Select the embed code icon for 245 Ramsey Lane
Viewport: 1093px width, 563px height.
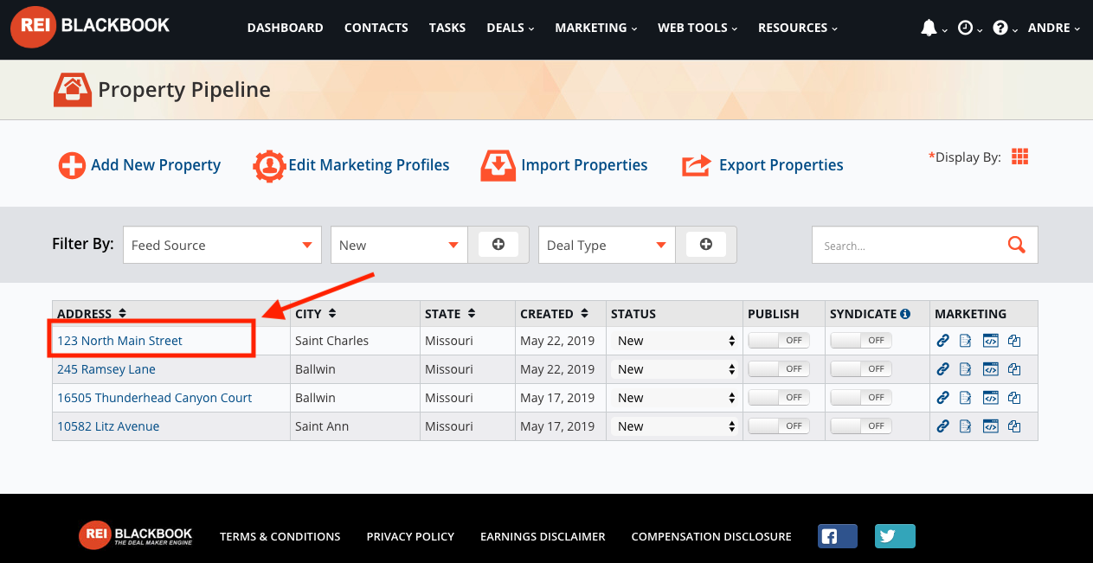[991, 369]
